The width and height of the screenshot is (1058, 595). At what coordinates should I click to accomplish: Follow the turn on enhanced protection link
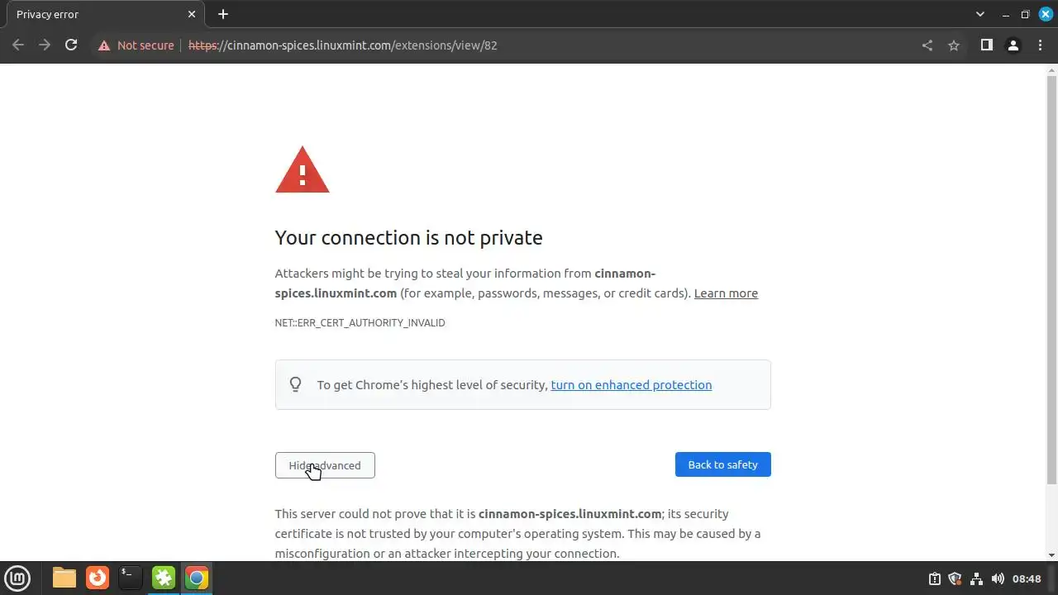(631, 385)
